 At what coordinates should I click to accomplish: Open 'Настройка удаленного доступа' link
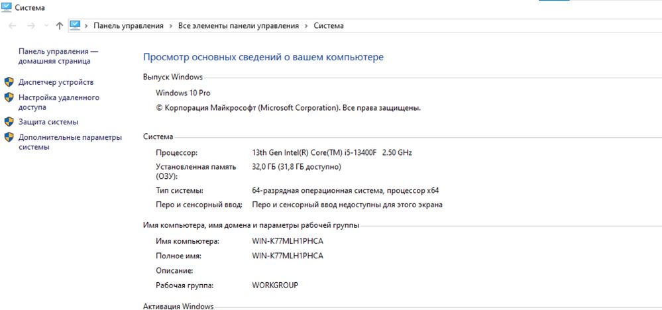(59, 103)
